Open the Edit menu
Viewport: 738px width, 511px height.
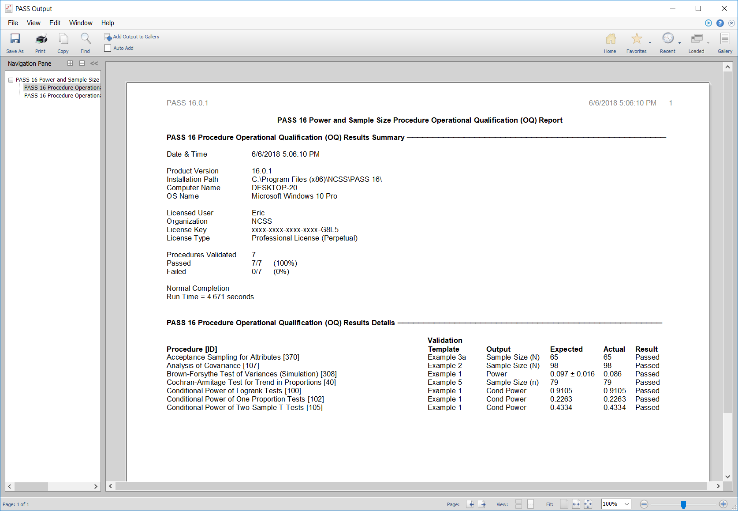pyautogui.click(x=55, y=23)
